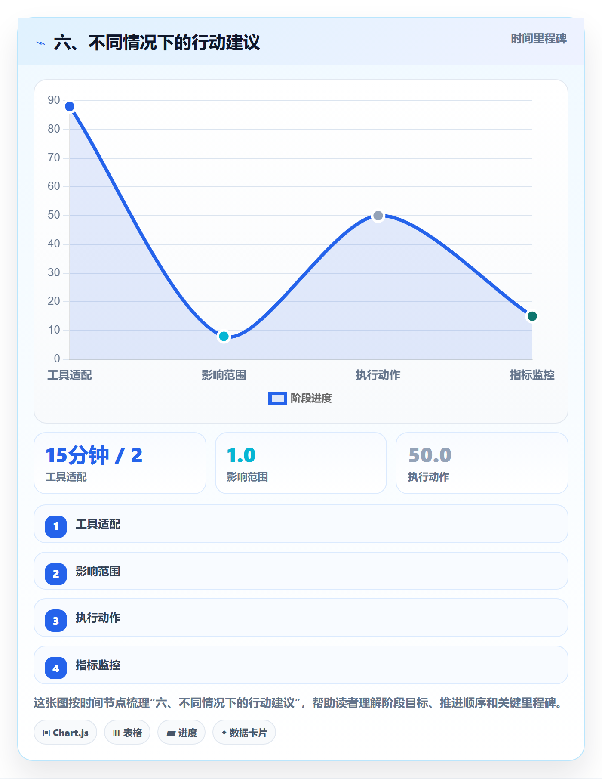This screenshot has height=779, width=602.
Task: Click the section title 六、不同情况下的行动建议
Action: point(157,43)
